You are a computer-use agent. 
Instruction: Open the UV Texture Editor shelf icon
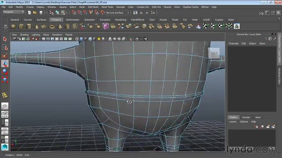click(237, 26)
